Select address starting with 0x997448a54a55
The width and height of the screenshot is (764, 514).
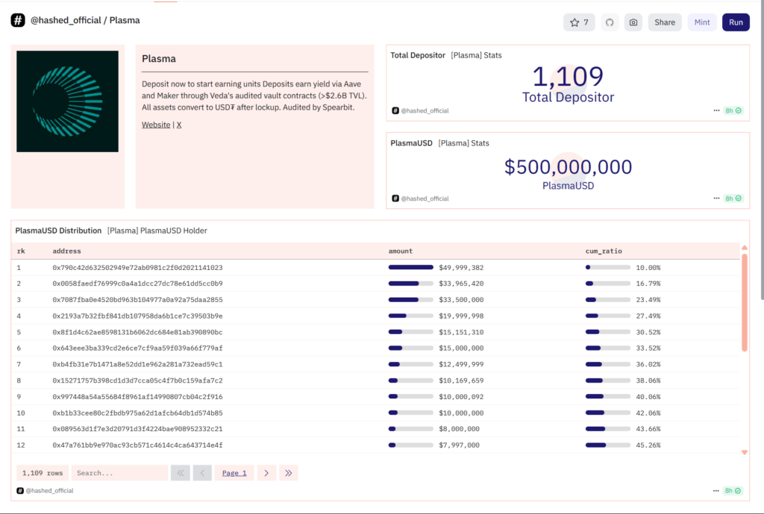pyautogui.click(x=137, y=397)
